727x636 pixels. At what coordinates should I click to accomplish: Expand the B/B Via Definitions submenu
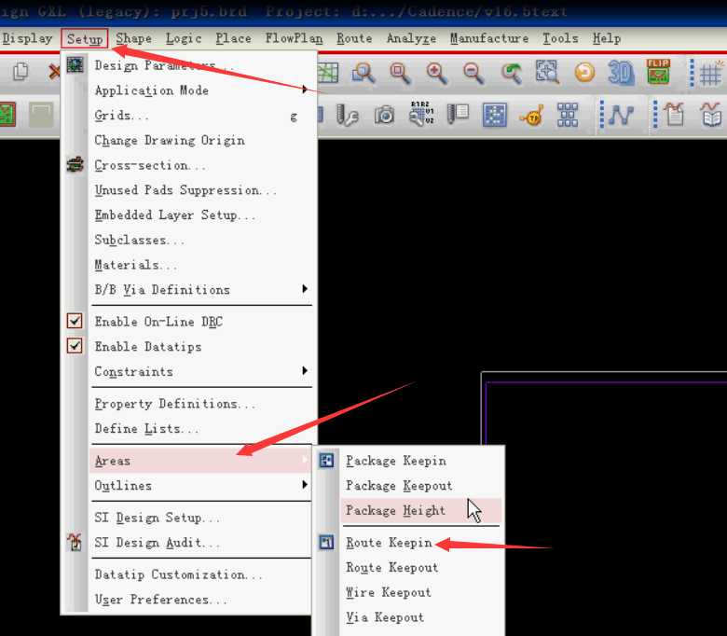pyautogui.click(x=200, y=290)
